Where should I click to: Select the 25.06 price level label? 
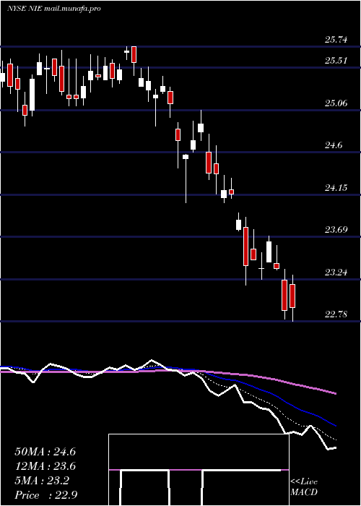(x=336, y=103)
